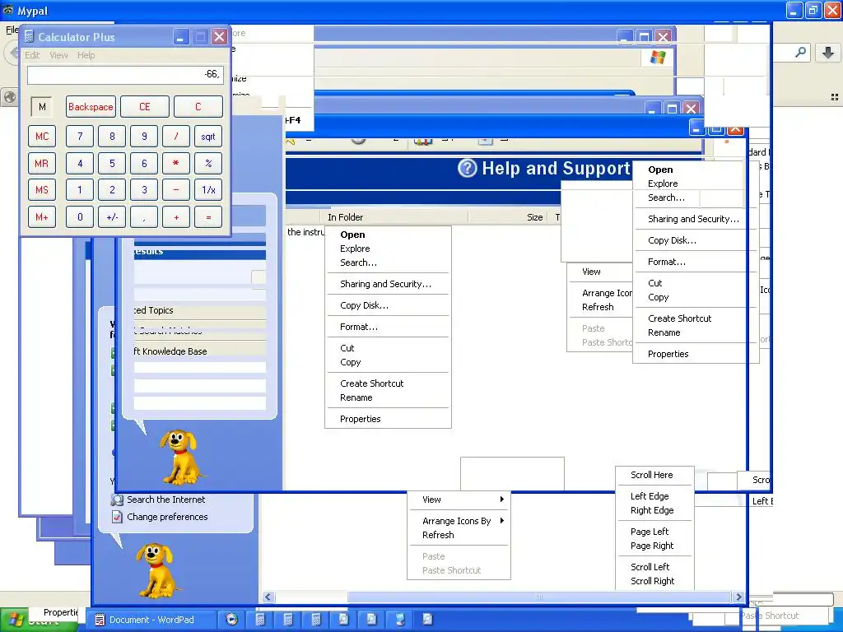Expand Arrange Icons By submenu arrow

(501, 521)
